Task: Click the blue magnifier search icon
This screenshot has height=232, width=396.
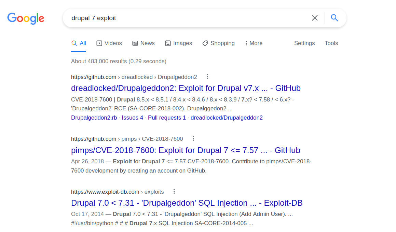Action: pos(334,18)
